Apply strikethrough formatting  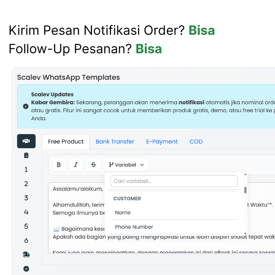[93, 165]
